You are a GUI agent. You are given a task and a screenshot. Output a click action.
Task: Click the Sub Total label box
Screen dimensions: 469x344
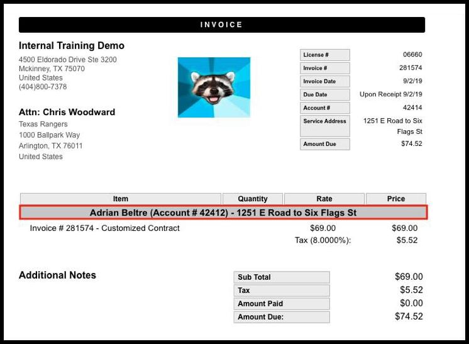(x=282, y=277)
